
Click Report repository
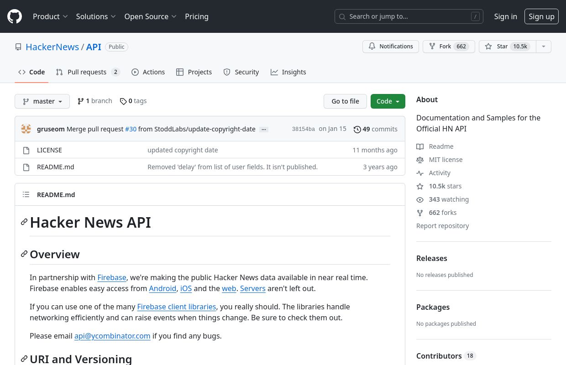pyautogui.click(x=442, y=226)
